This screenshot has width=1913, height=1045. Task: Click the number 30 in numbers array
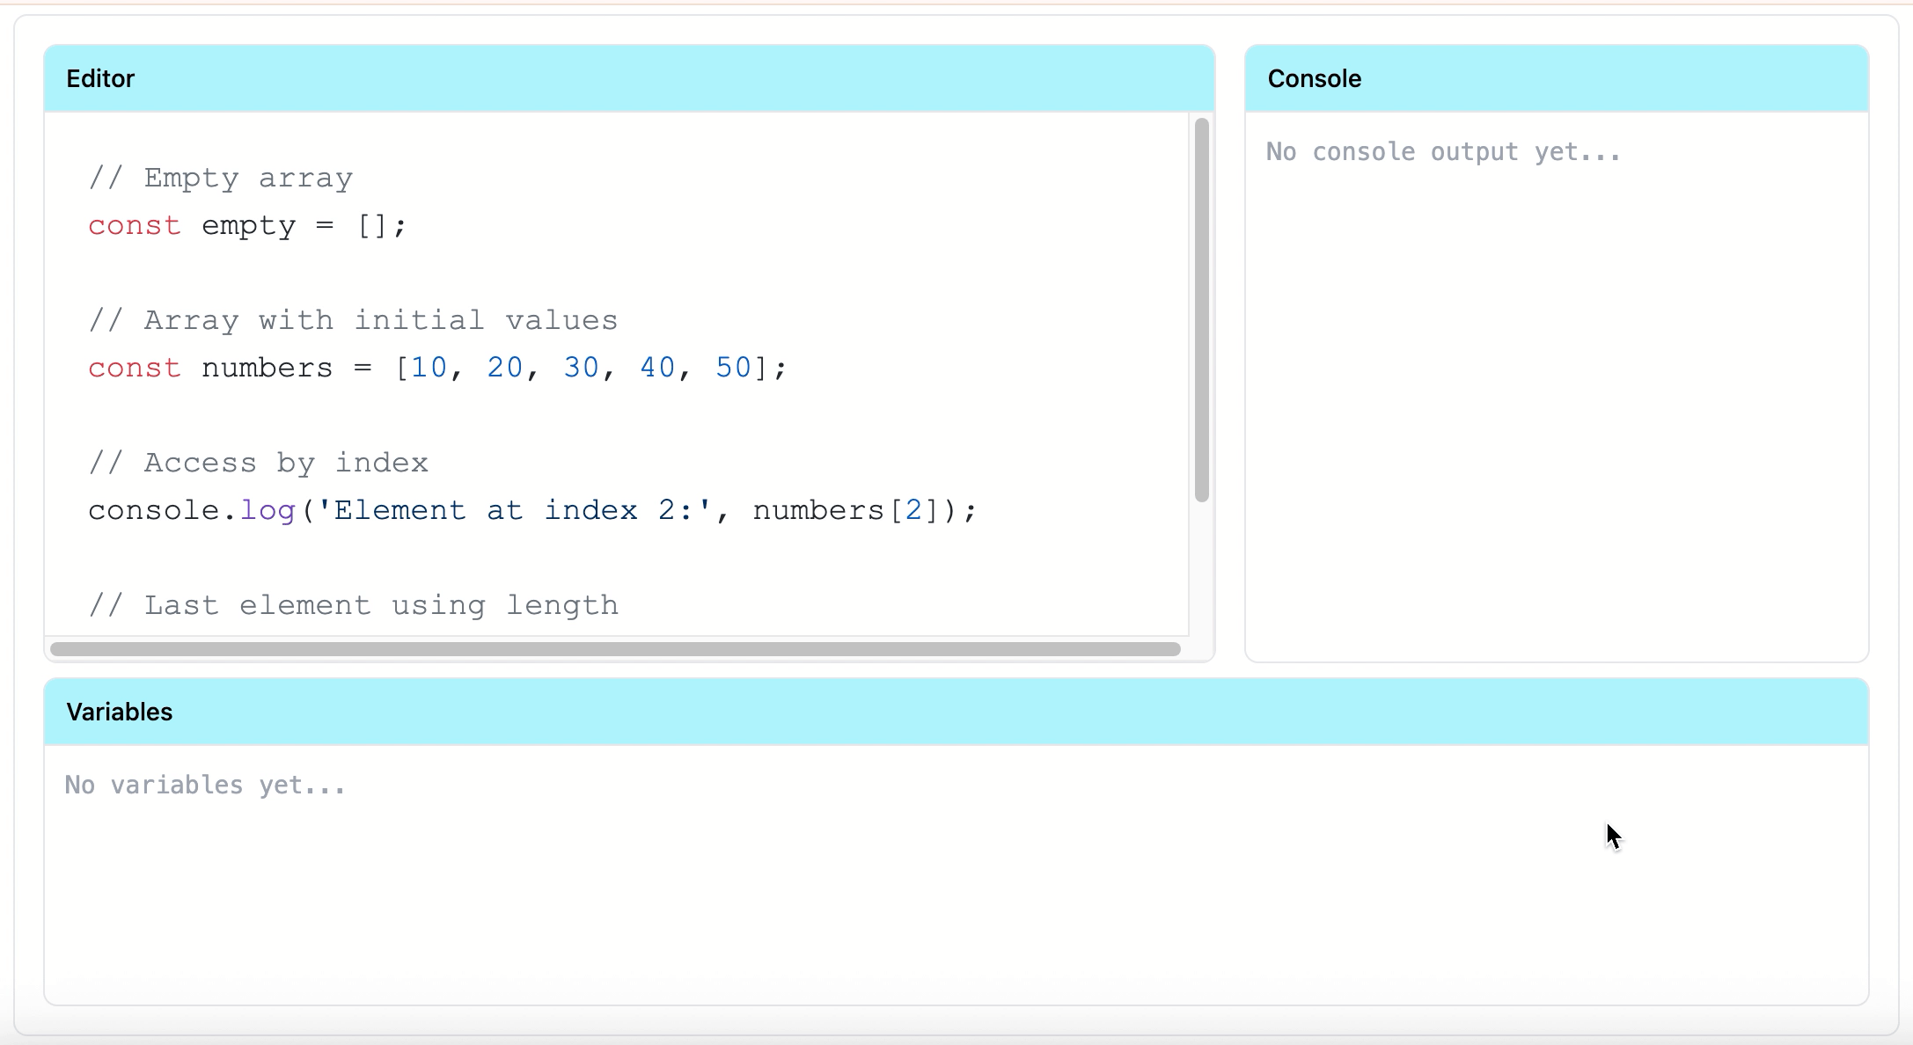[581, 369]
